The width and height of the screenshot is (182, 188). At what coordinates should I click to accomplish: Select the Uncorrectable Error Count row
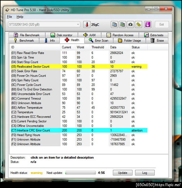coord(79,94)
